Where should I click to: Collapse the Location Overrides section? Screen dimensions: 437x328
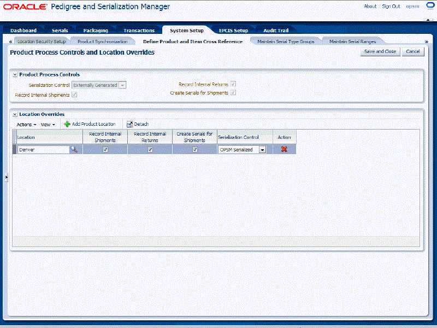click(15, 114)
